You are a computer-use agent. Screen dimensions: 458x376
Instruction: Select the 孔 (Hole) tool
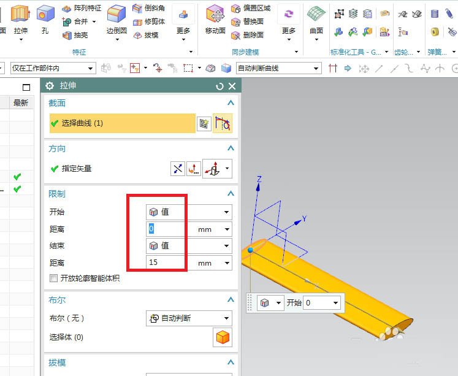point(45,13)
